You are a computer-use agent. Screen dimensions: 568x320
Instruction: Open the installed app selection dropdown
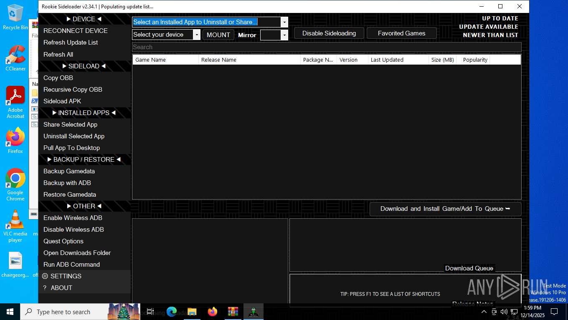284,22
